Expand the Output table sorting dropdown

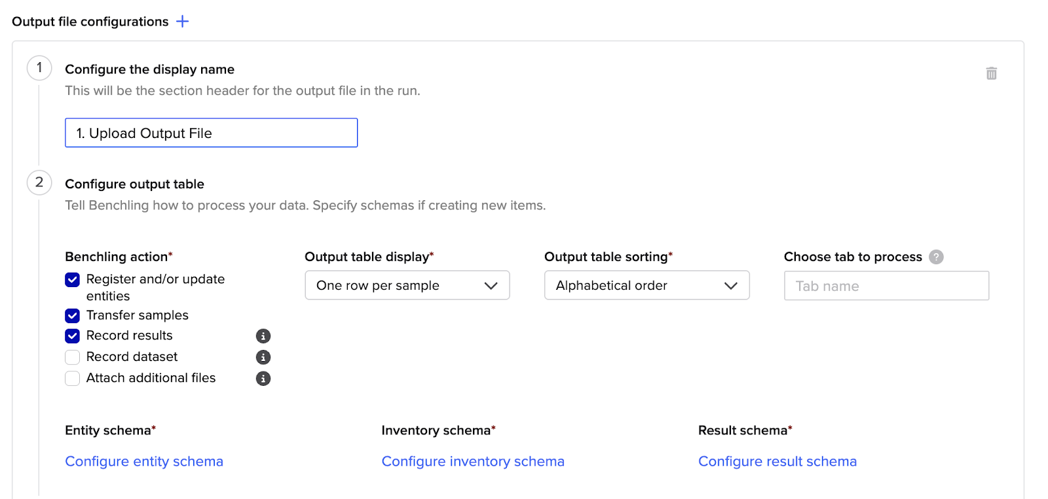(646, 286)
